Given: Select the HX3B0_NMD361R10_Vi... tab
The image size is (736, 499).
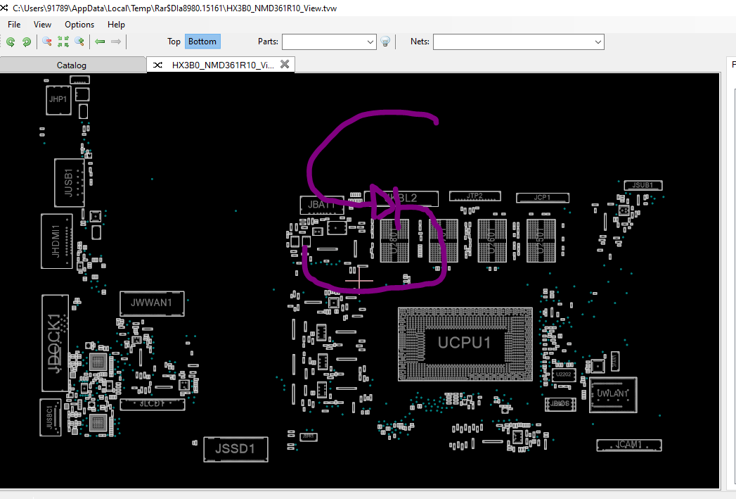Looking at the screenshot, I should 223,65.
